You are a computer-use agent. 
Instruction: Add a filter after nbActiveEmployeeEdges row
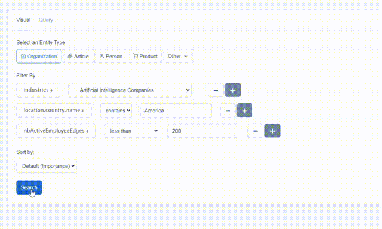pos(272,131)
